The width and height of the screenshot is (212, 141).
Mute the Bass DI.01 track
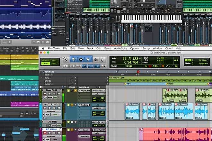59,94
